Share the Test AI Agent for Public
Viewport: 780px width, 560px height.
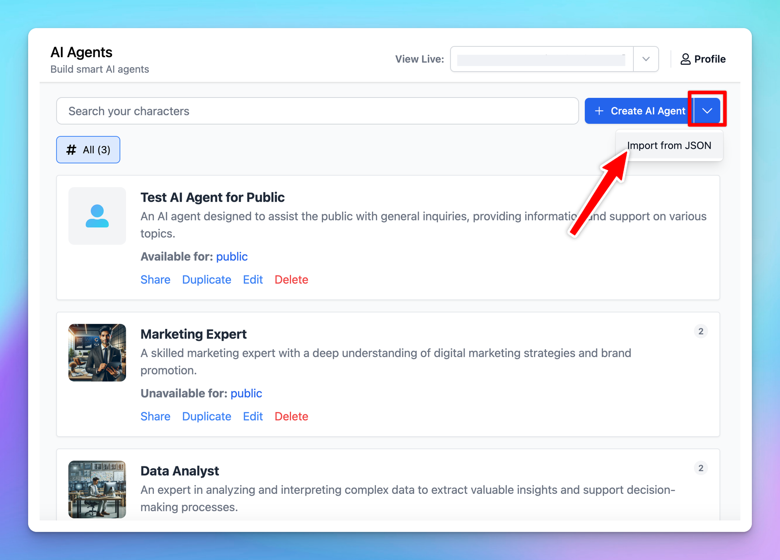point(155,279)
